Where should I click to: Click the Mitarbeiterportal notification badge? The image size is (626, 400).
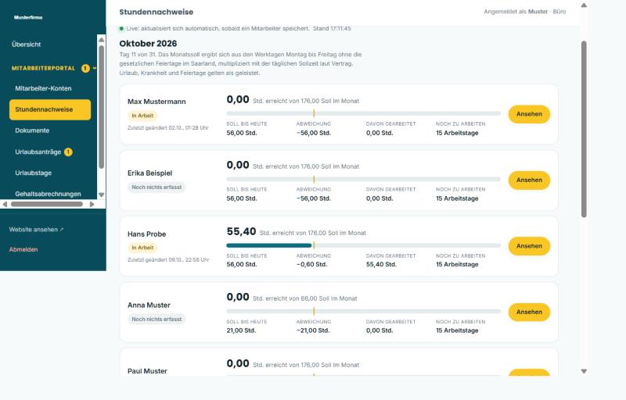point(85,68)
